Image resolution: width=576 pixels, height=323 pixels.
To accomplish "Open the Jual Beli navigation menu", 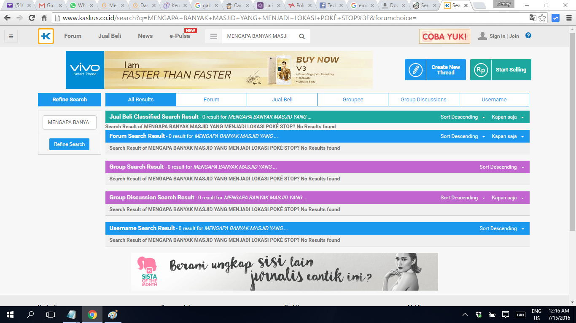I will 110,36.
